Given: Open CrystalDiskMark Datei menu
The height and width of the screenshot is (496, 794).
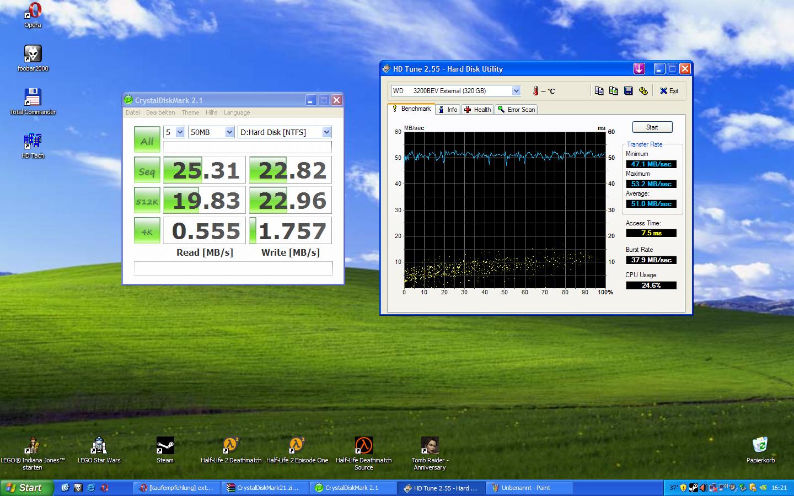Looking at the screenshot, I should point(132,112).
